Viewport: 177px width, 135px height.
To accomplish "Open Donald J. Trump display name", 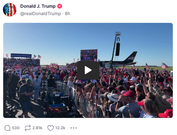I will (x=38, y=6).
